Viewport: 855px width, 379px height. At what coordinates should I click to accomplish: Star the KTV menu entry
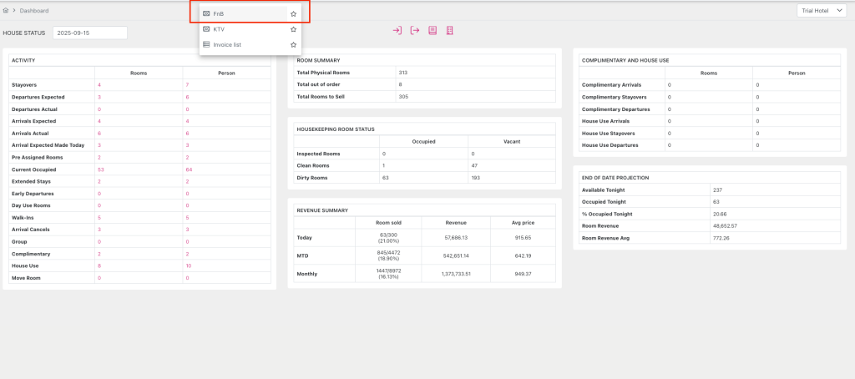293,29
